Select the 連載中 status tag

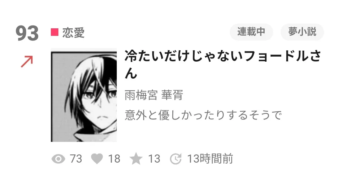tap(251, 32)
